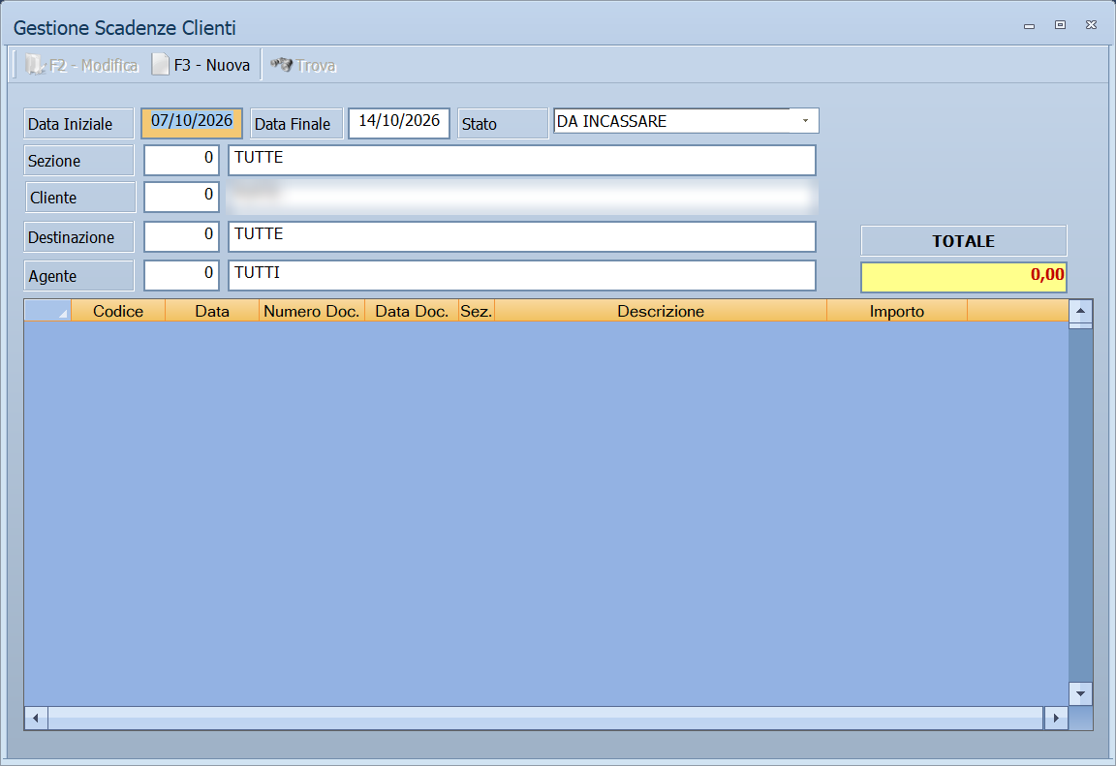This screenshot has width=1116, height=766.
Task: Click the vertical scrollbar down arrow
Action: (x=1080, y=693)
